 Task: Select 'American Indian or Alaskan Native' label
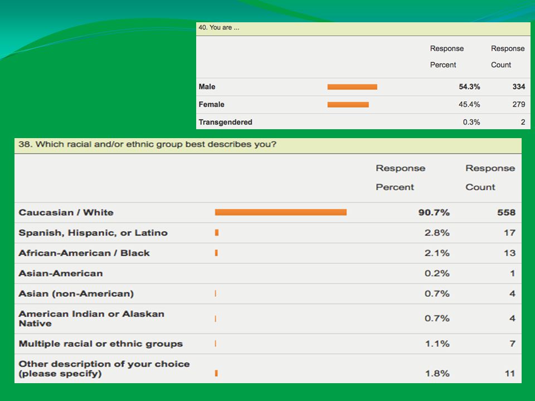pos(91,319)
